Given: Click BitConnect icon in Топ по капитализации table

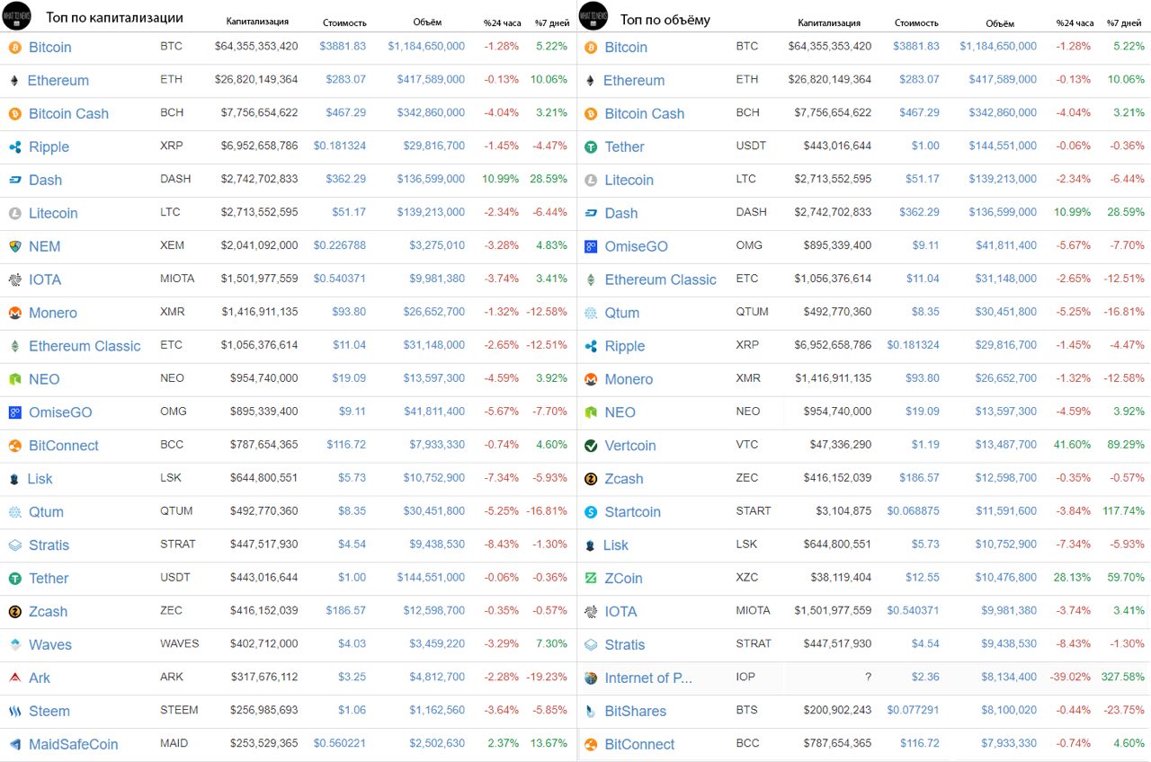Looking at the screenshot, I should point(14,446).
